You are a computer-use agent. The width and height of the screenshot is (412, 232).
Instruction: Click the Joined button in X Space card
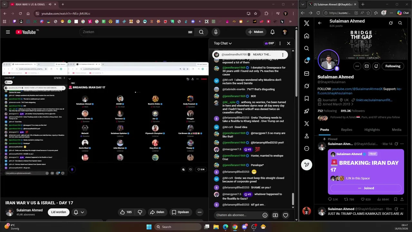[x=366, y=188]
